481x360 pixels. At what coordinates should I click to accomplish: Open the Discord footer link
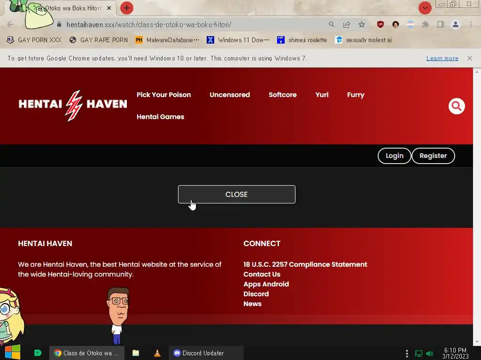pos(256,294)
